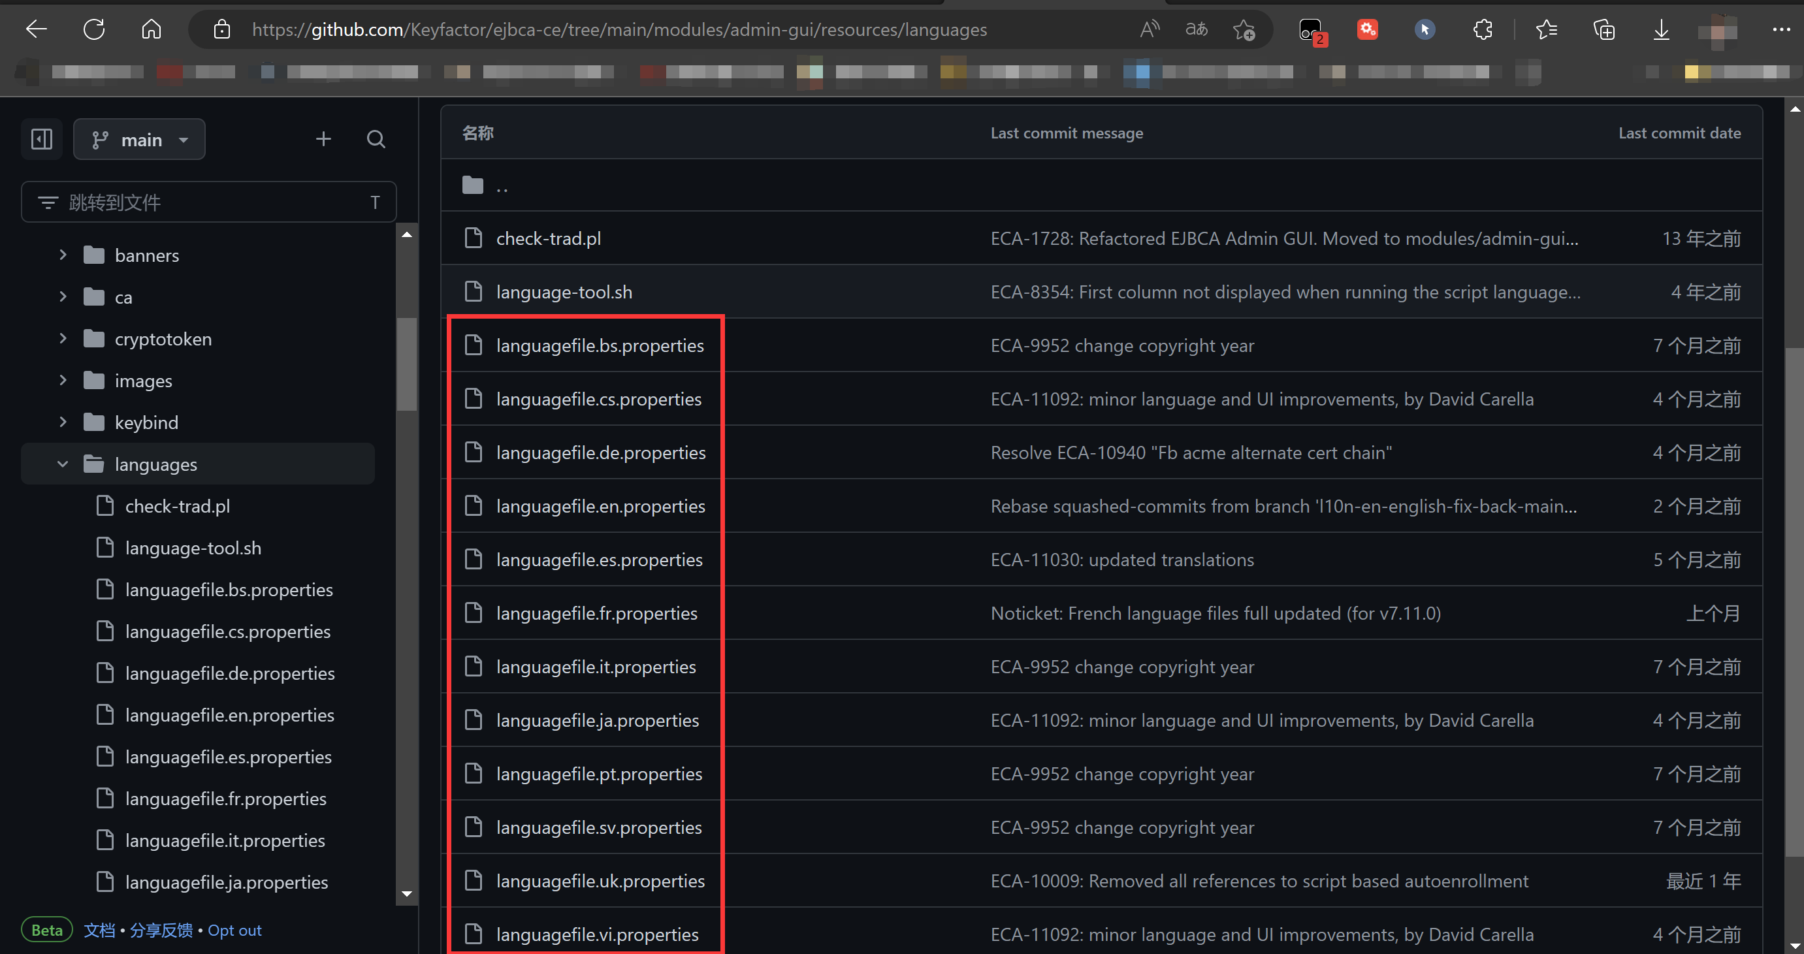View site permissions via the lock icon
This screenshot has height=954, width=1804.
[222, 29]
